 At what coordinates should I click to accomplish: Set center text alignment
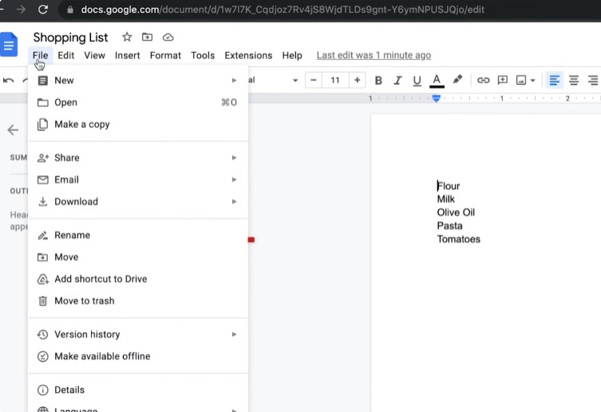tap(573, 80)
